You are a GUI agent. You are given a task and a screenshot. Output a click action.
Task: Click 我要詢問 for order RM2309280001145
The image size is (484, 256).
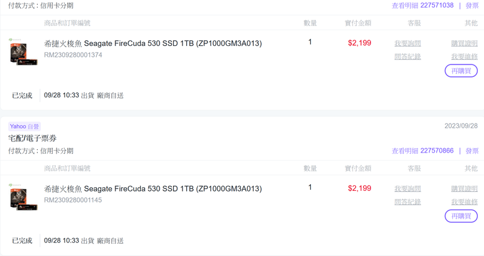point(408,188)
